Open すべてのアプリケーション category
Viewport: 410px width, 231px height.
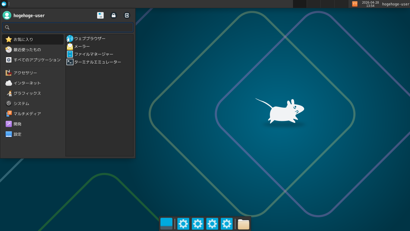(x=33, y=60)
